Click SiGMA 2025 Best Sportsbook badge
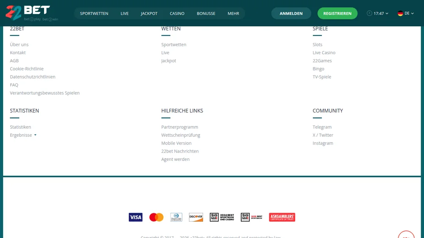 click(x=251, y=217)
